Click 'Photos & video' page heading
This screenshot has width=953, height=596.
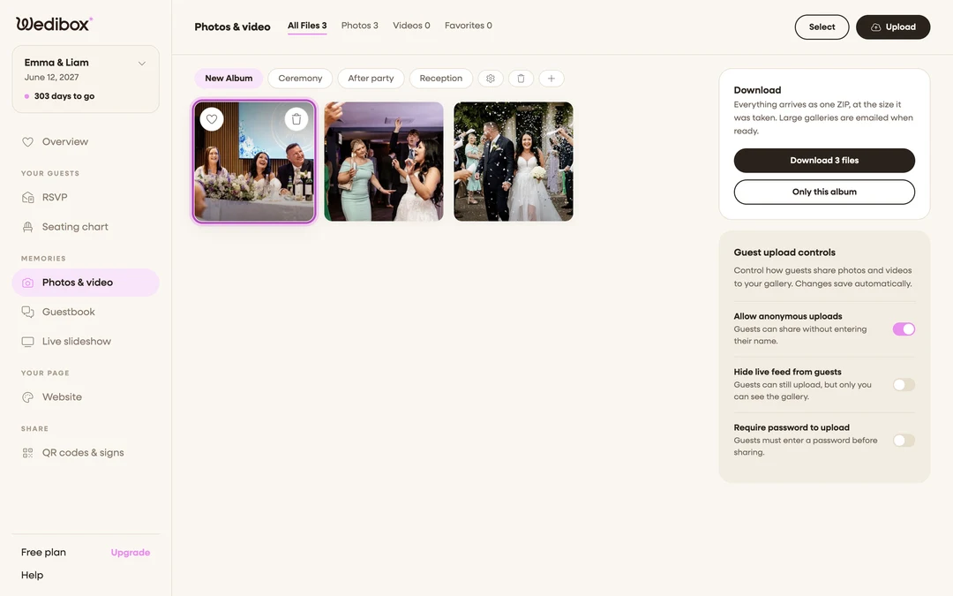click(232, 27)
